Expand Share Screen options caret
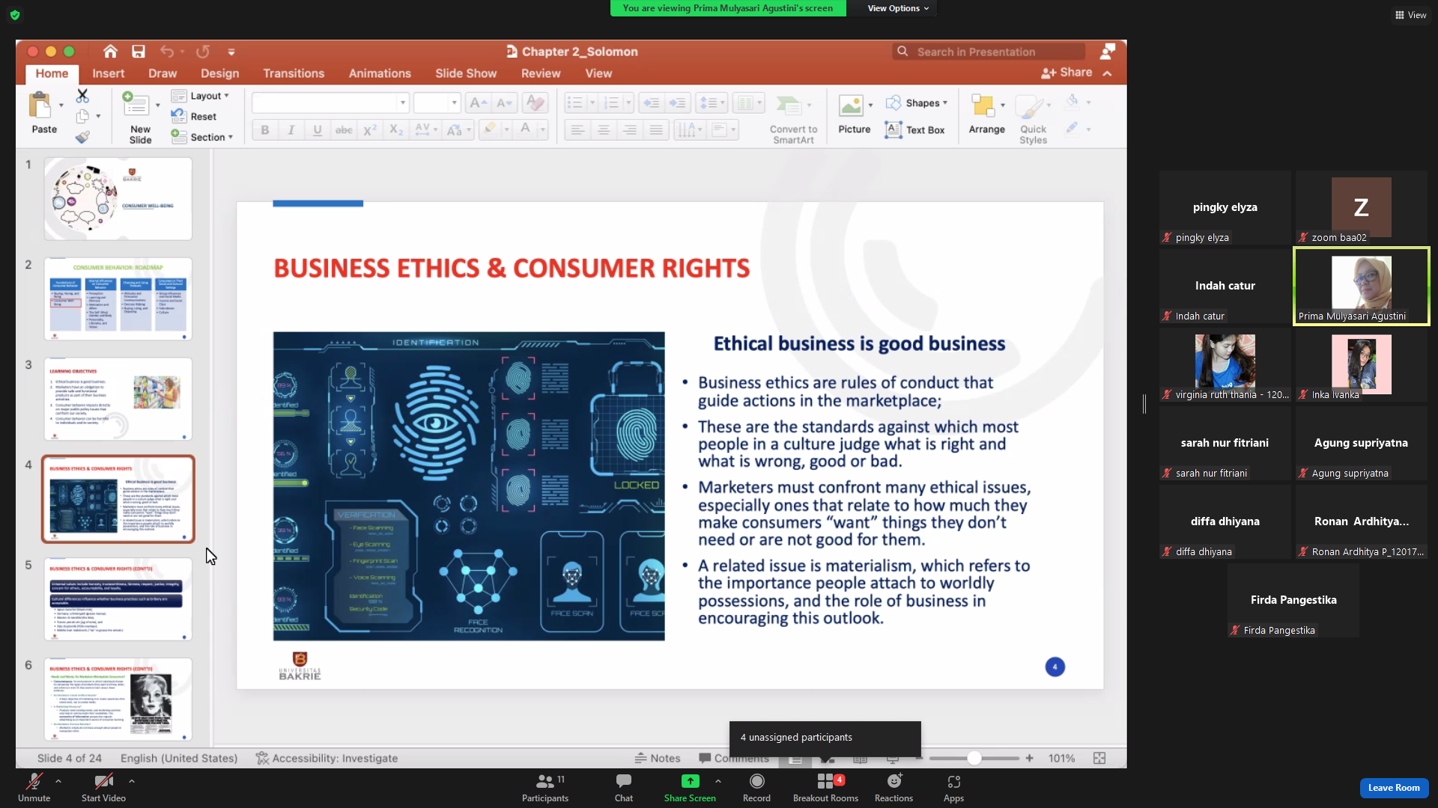Screen dimensions: 1438x808 pos(718,781)
